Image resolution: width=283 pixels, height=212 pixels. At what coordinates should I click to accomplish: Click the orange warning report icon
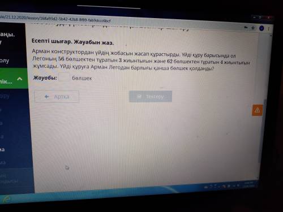coord(258,110)
